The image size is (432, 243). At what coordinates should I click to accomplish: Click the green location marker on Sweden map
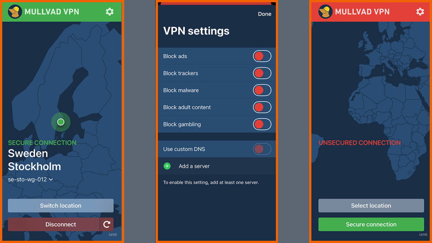61,122
